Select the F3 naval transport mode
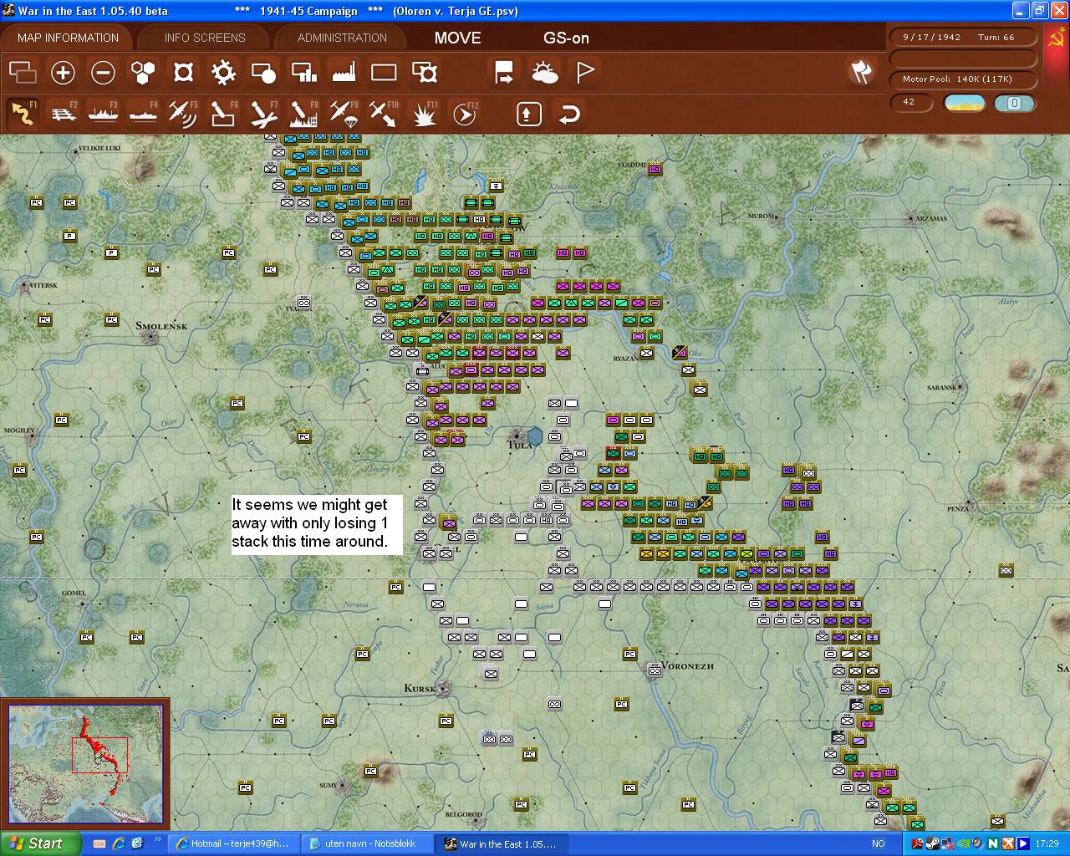 click(104, 113)
